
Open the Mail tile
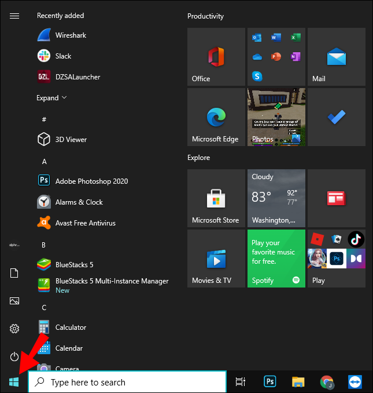point(337,57)
